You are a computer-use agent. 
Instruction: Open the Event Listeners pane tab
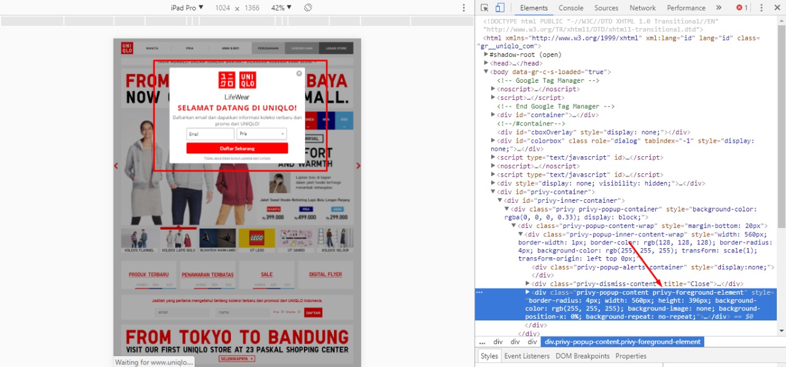coord(526,356)
